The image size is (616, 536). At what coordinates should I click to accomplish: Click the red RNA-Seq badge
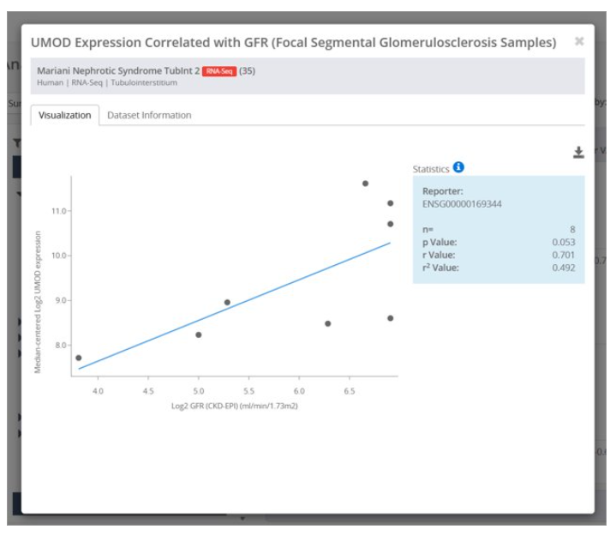pos(219,71)
